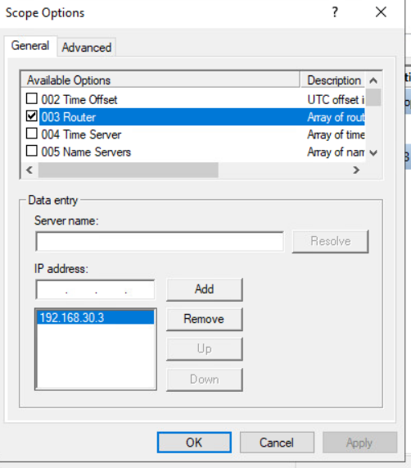Cancel the scope options changes

(277, 443)
